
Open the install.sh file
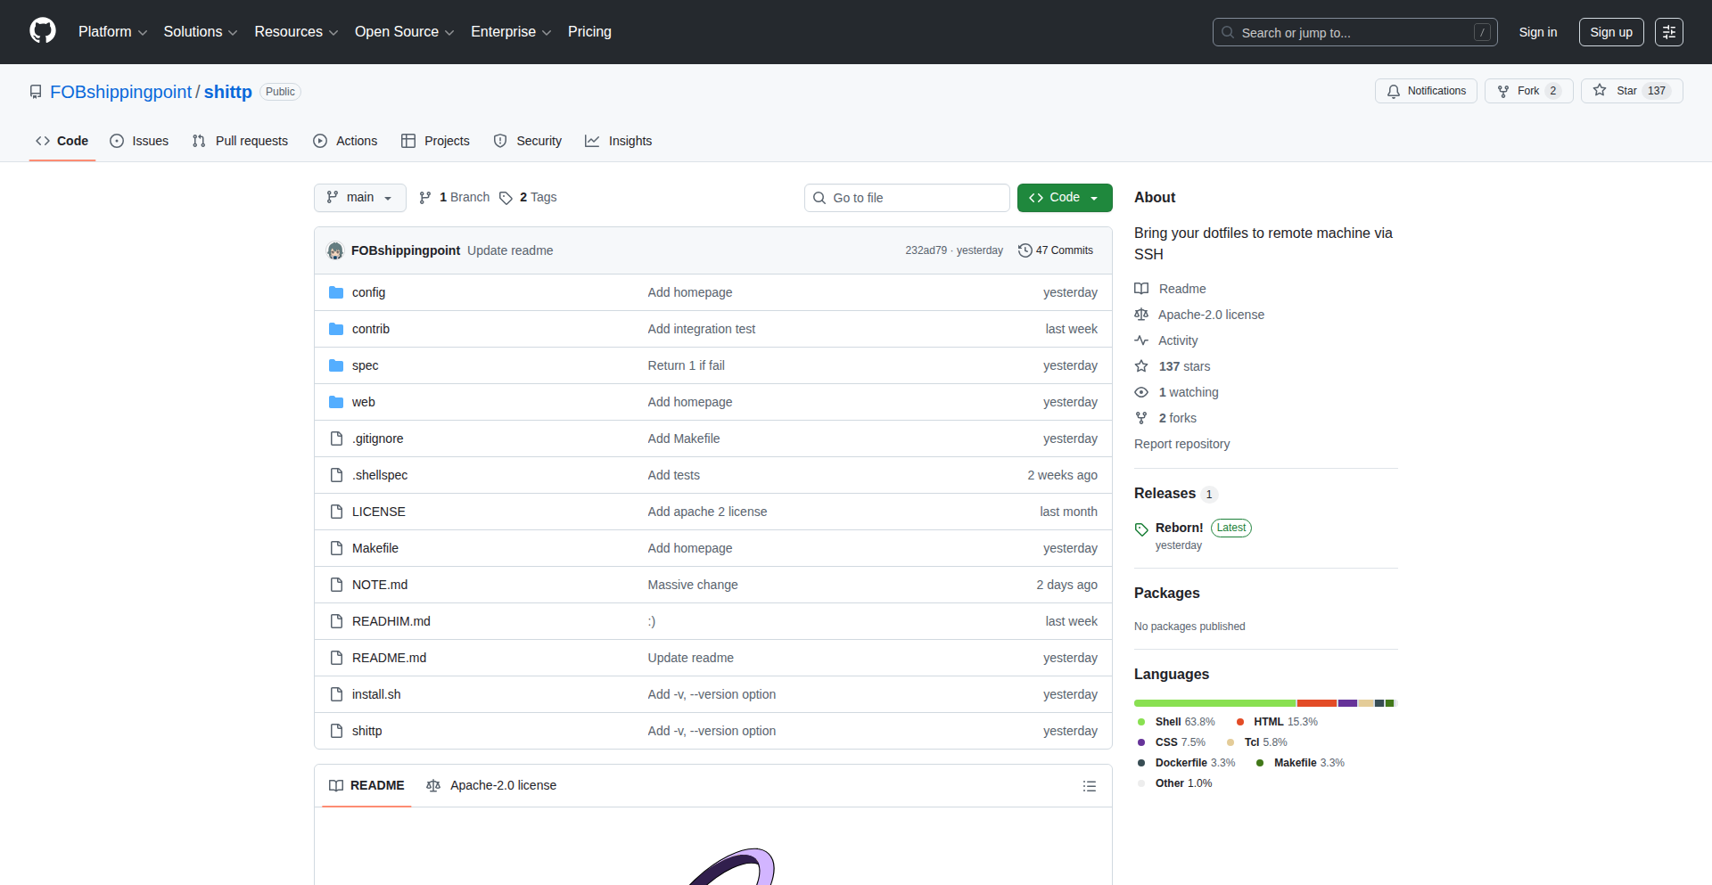375,694
